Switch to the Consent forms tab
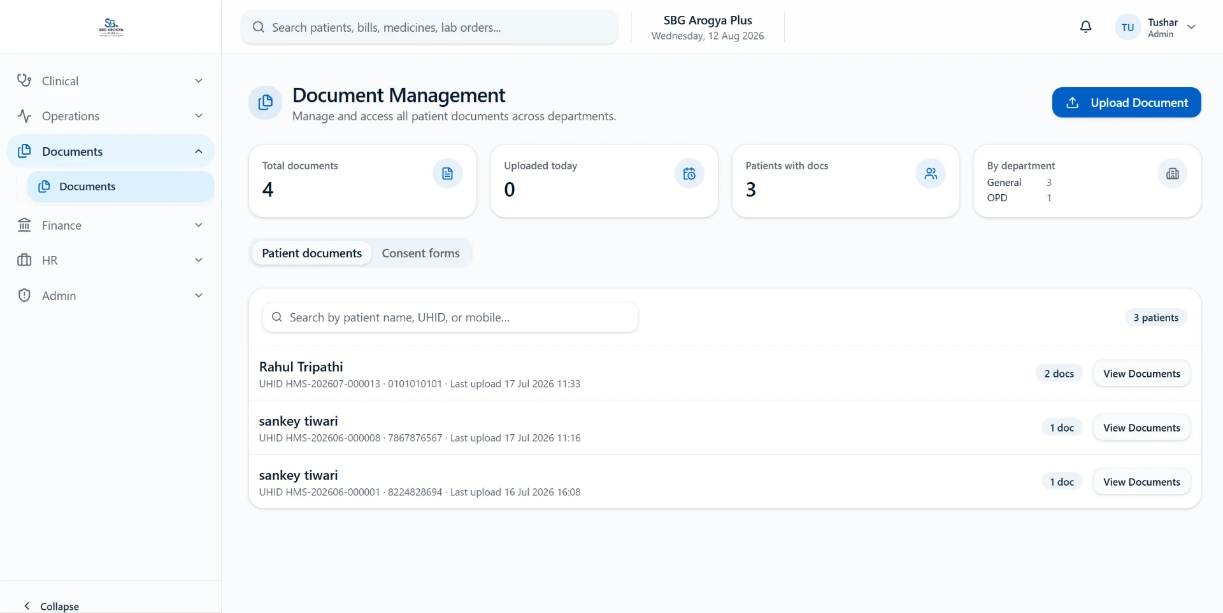This screenshot has width=1223, height=613. click(x=420, y=253)
